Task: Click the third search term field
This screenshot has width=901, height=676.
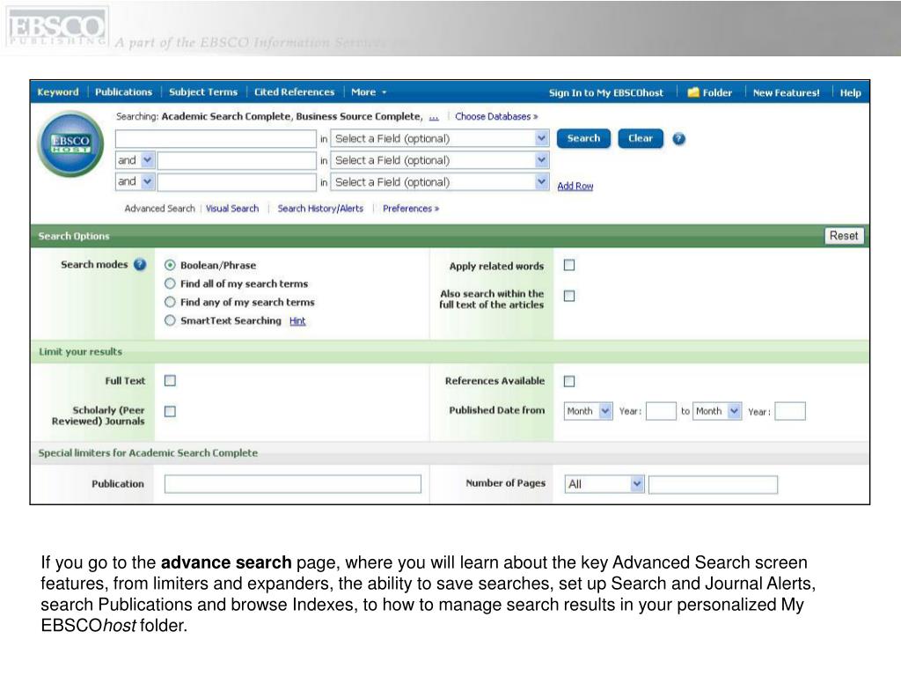Action: (237, 182)
